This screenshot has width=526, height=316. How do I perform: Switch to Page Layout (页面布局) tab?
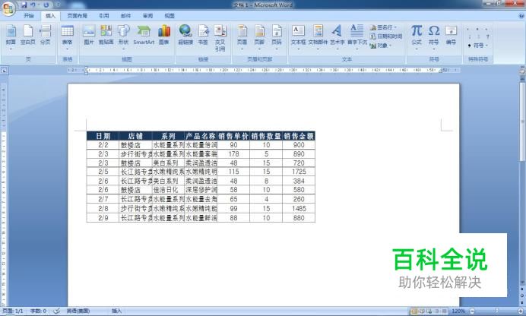pyautogui.click(x=78, y=16)
